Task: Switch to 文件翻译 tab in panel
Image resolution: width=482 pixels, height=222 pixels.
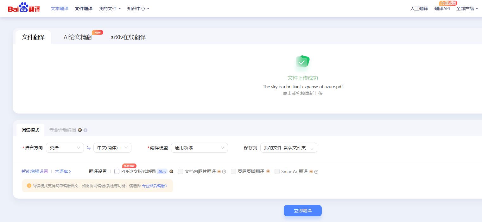Action: [33, 37]
